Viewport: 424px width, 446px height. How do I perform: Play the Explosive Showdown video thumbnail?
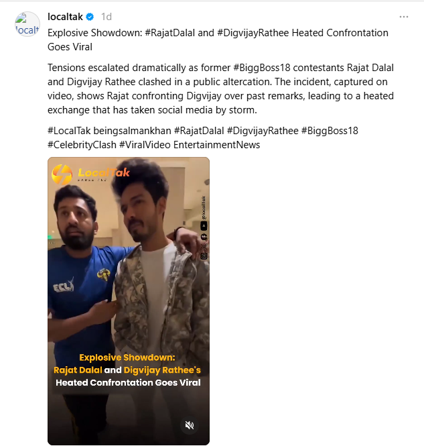(129, 301)
